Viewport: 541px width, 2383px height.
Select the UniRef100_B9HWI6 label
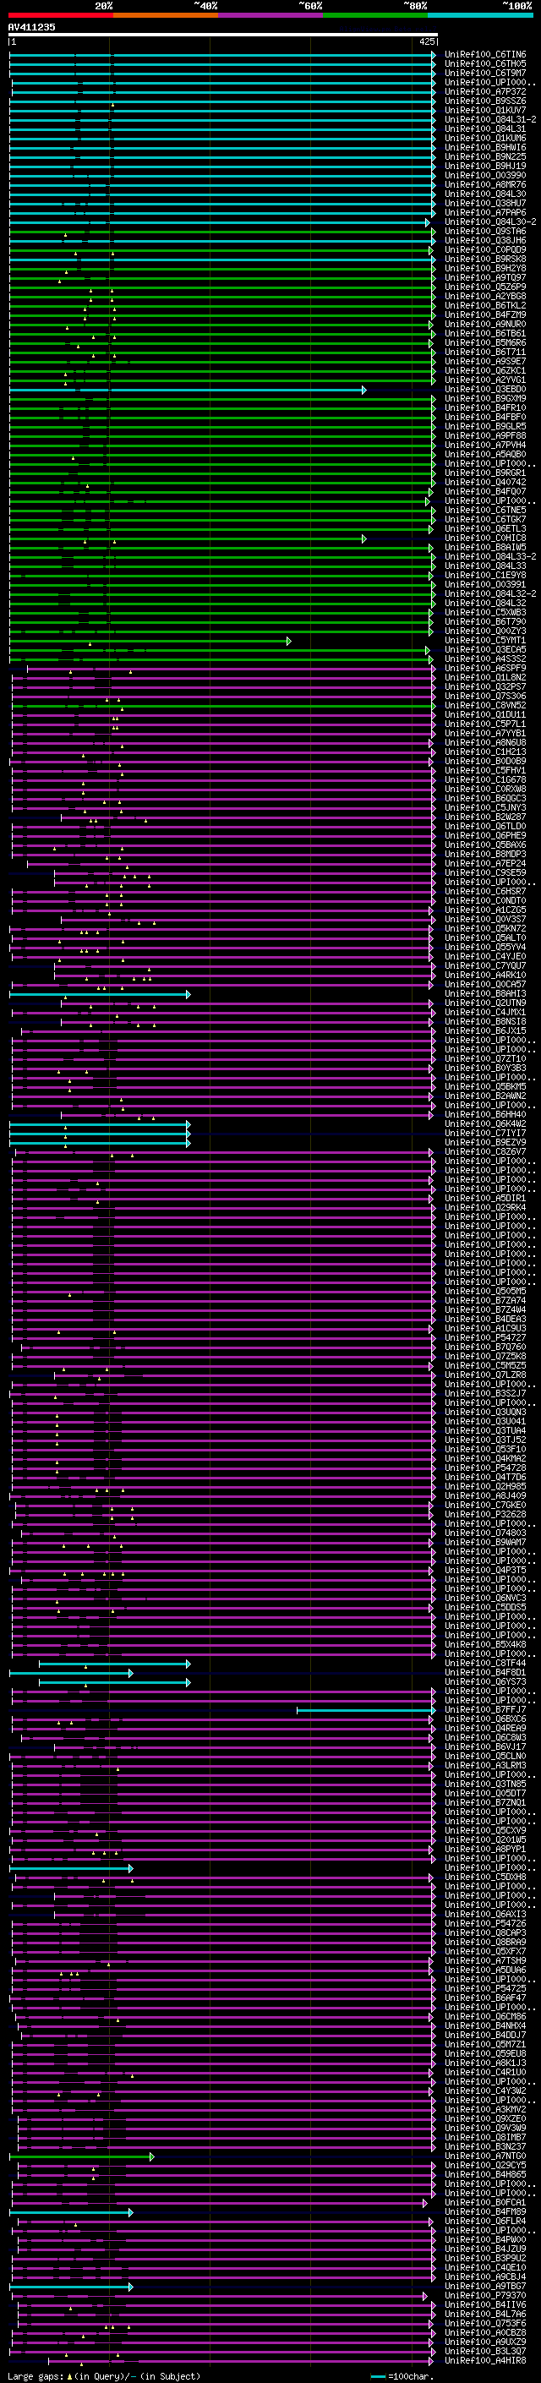pyautogui.click(x=485, y=147)
